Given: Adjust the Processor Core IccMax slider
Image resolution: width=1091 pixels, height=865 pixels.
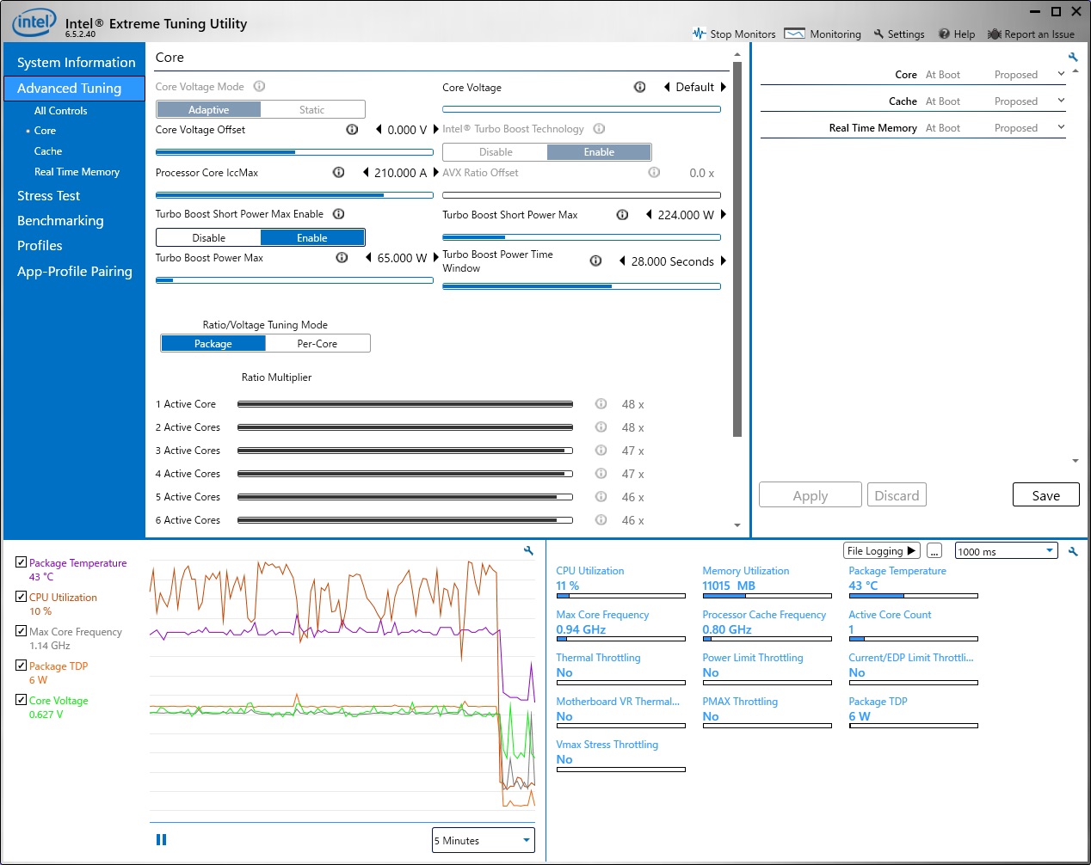Looking at the screenshot, I should coord(294,194).
